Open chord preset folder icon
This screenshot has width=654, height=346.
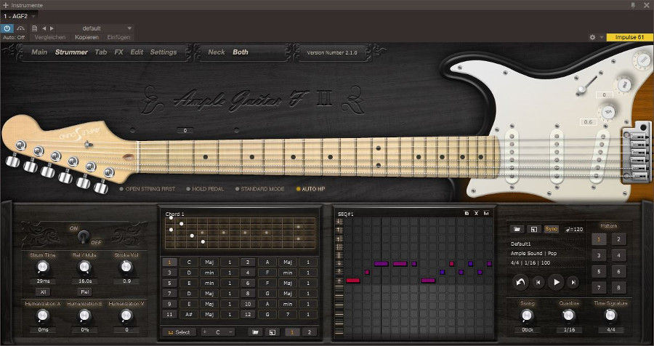(255, 332)
